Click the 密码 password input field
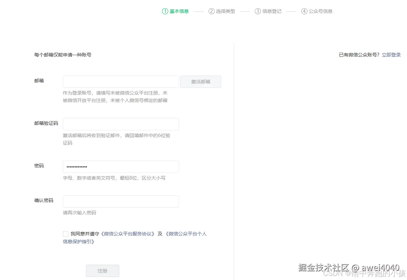Viewport: 407px width, 280px height. click(121, 167)
